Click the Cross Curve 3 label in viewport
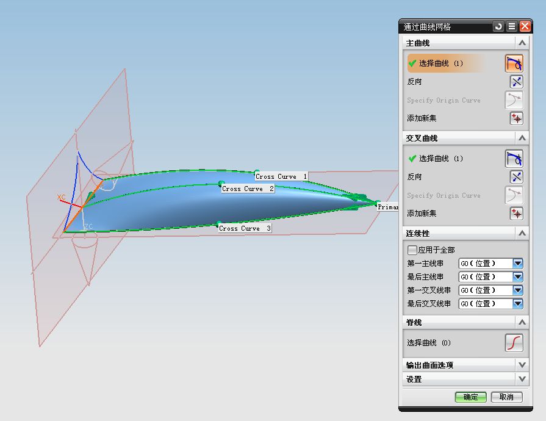546x421 pixels. pos(245,228)
